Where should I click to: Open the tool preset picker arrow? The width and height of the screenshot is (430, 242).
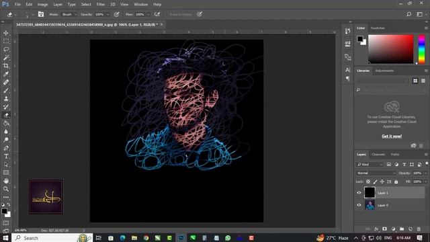16,14
